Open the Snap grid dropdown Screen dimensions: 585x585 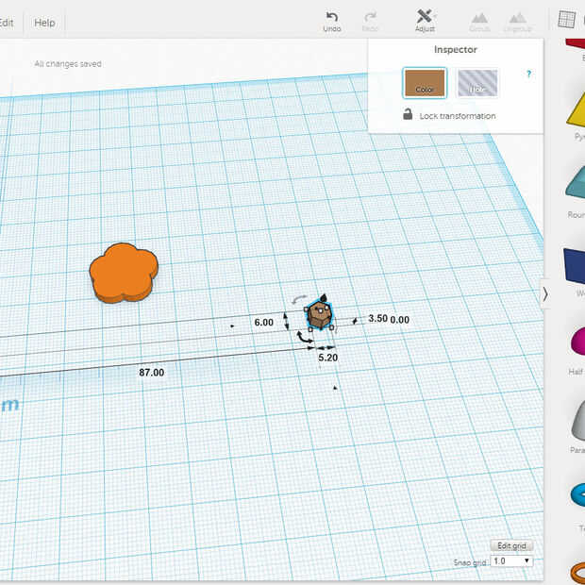(x=511, y=560)
